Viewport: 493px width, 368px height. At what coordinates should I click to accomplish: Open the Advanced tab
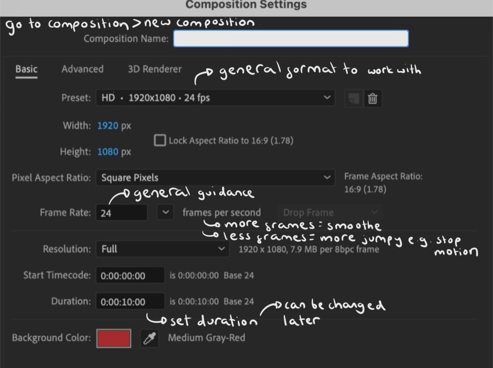click(x=82, y=69)
